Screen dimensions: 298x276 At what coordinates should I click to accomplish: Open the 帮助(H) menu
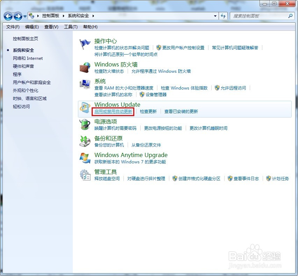click(90, 27)
